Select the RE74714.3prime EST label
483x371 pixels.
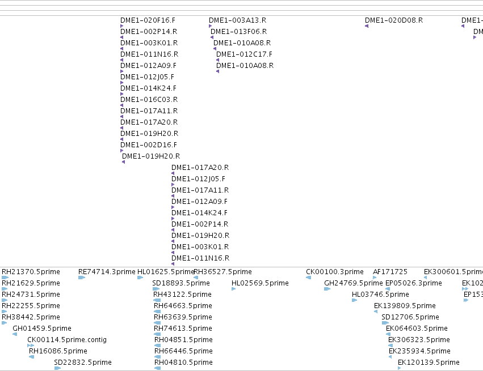click(107, 272)
